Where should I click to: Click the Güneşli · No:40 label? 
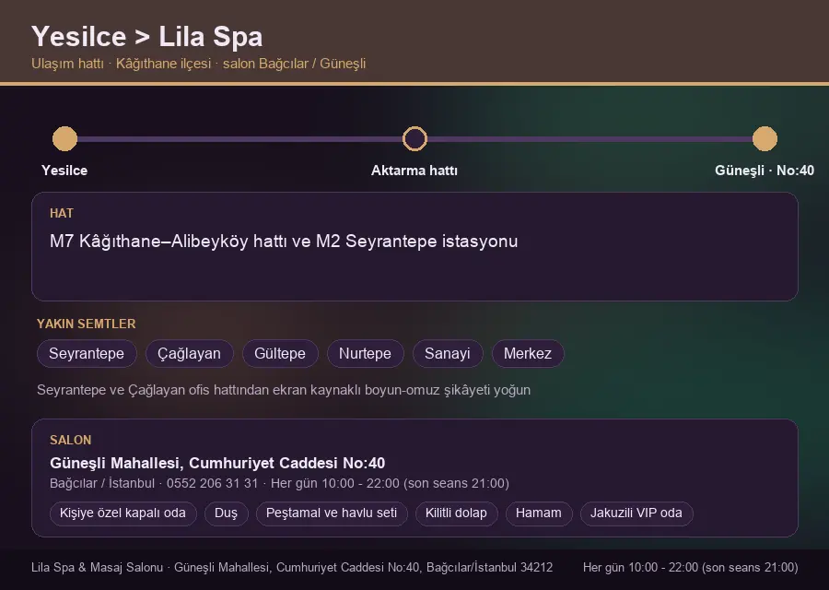point(765,171)
